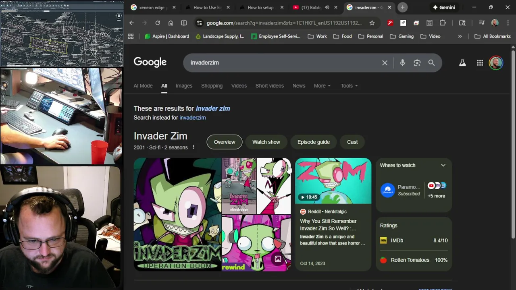The height and width of the screenshot is (290, 516).
Task: Open the tab search icon in toolbar
Action: coord(462,23)
